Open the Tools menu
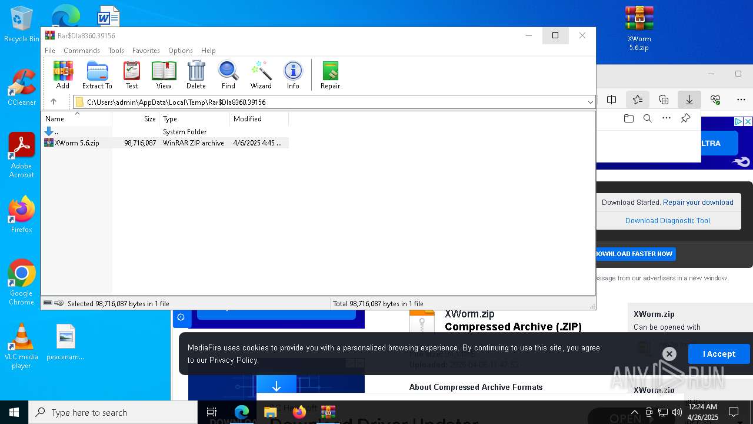The height and width of the screenshot is (424, 753). [x=116, y=51]
